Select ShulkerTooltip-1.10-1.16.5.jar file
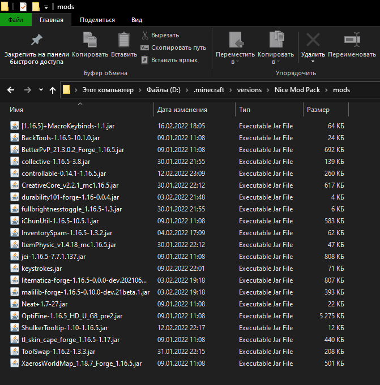 click(65, 327)
